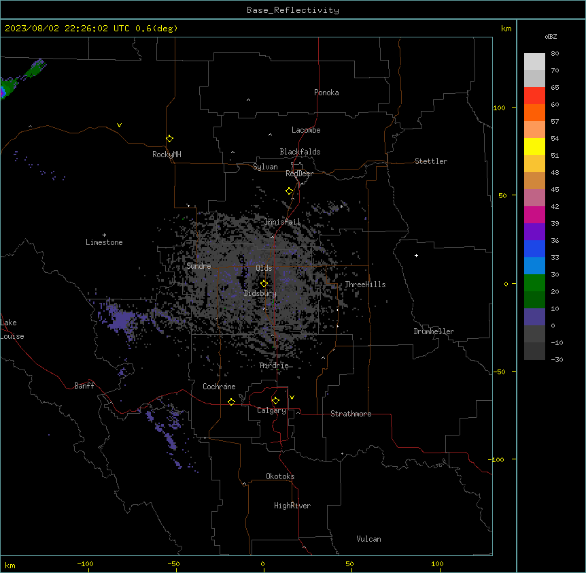This screenshot has height=573, width=586.
Task: Select the Innisfail label
Action: [282, 222]
